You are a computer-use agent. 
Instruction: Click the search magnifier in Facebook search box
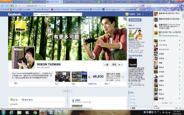pyautogui.click(x=80, y=14)
